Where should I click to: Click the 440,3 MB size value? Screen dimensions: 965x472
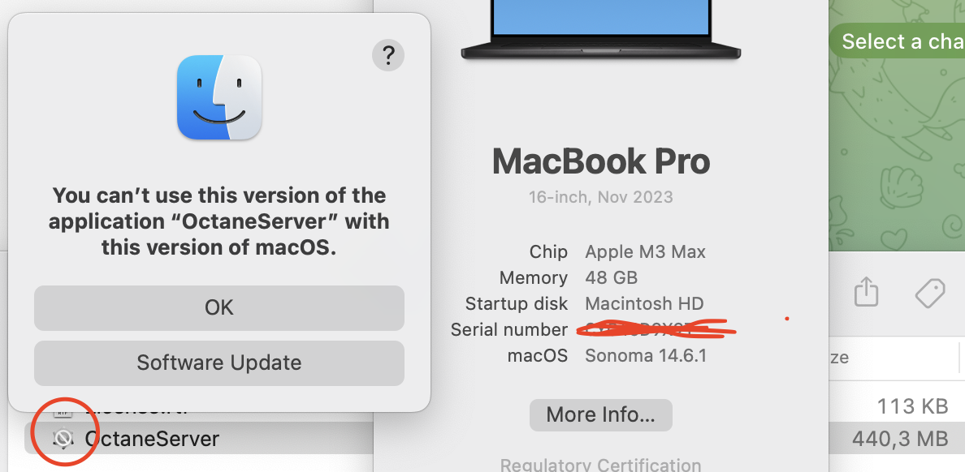(900, 439)
